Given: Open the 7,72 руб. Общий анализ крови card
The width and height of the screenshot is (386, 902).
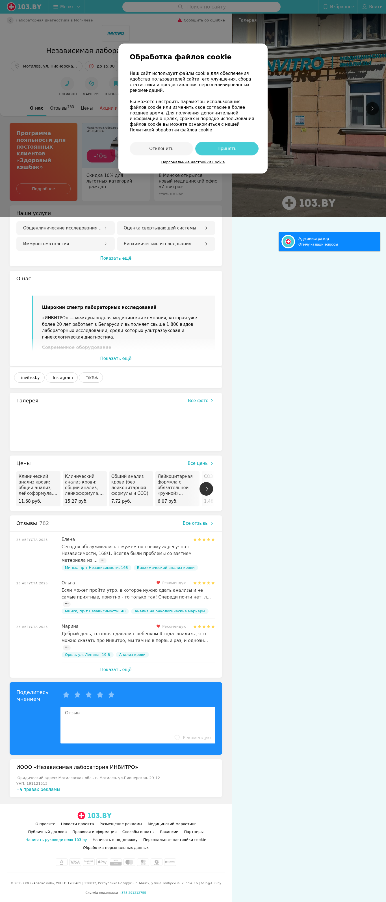Looking at the screenshot, I should click(131, 489).
